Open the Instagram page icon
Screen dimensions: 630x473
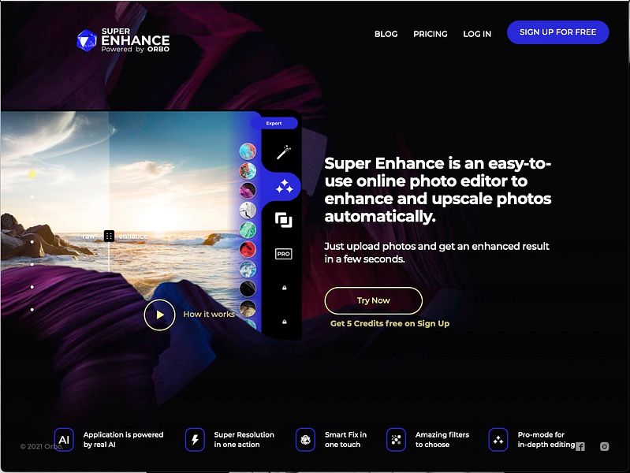(x=604, y=446)
